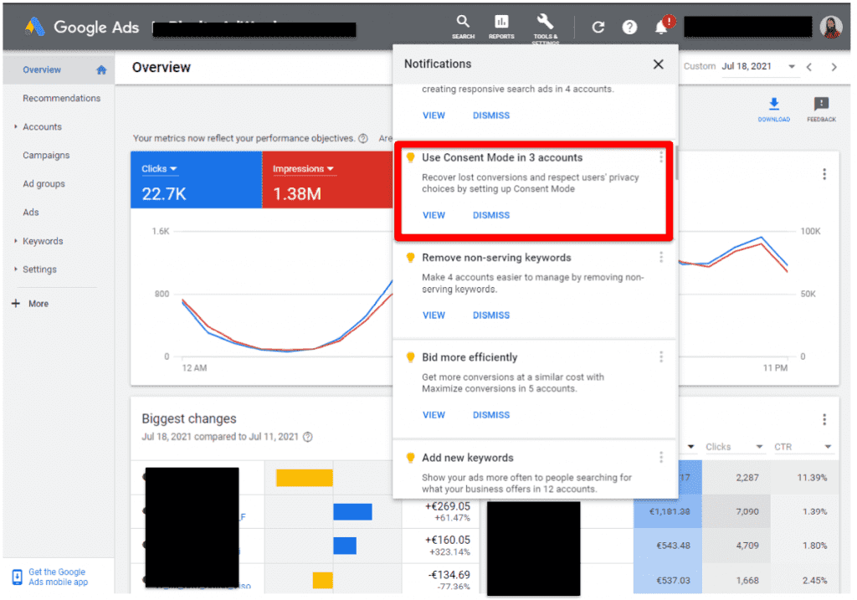Click help icon beside Biggest changes date comparison
Viewport: 857px width, 600px height.
308,437
